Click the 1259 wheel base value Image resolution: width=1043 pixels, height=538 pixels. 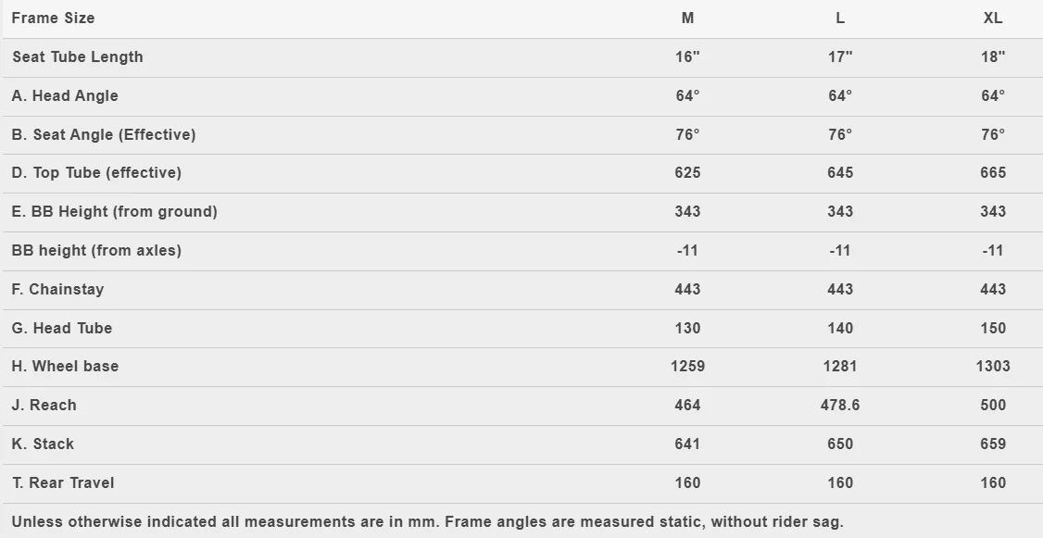[688, 367]
